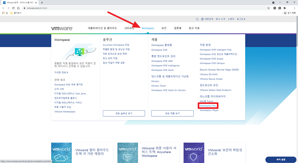Close the VMware 한국 browser tab
Viewport: 298px width, 163px height.
pyautogui.click(x=36, y=3)
